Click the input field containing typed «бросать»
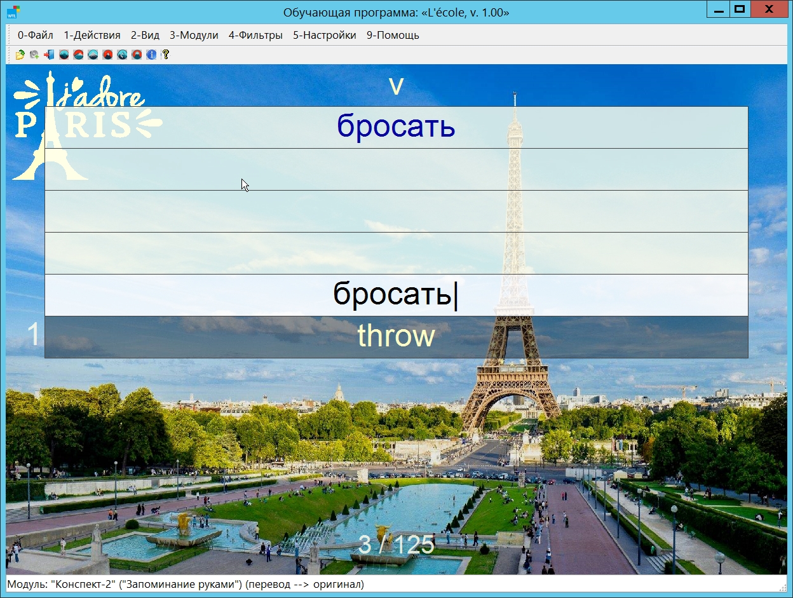This screenshot has width=793, height=598. click(x=396, y=295)
